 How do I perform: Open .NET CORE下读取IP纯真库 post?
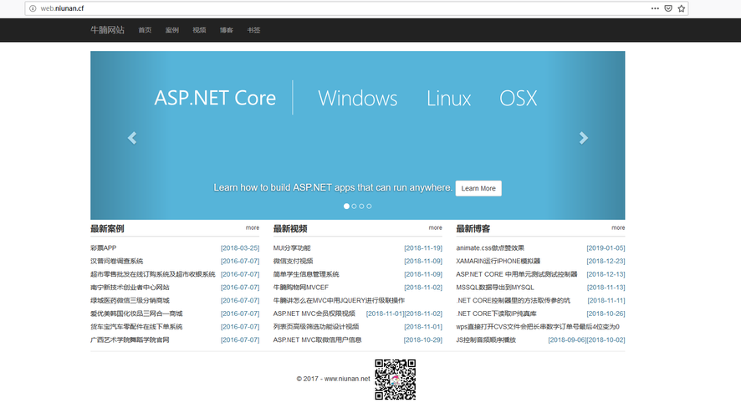pyautogui.click(x=496, y=313)
